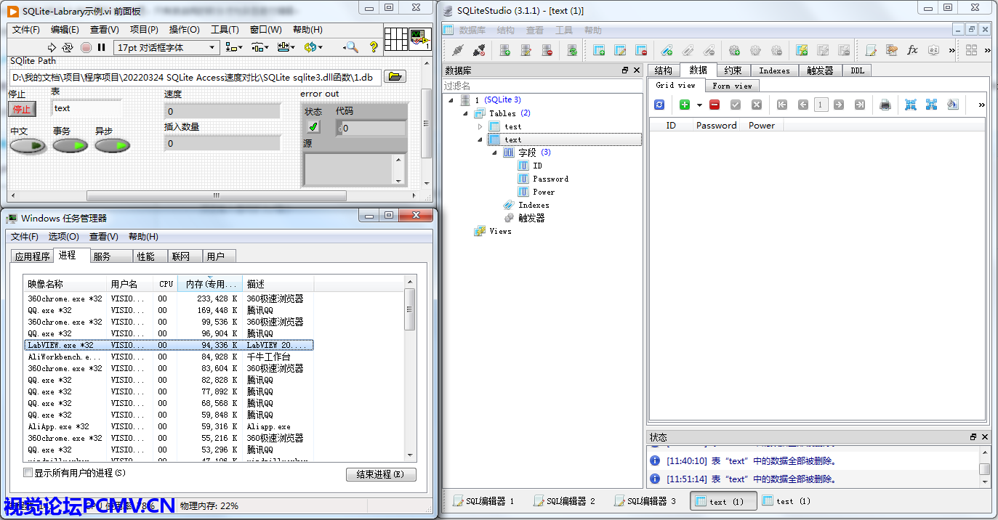Collapse the 字段 columns node
The image size is (998, 520).
click(493, 153)
